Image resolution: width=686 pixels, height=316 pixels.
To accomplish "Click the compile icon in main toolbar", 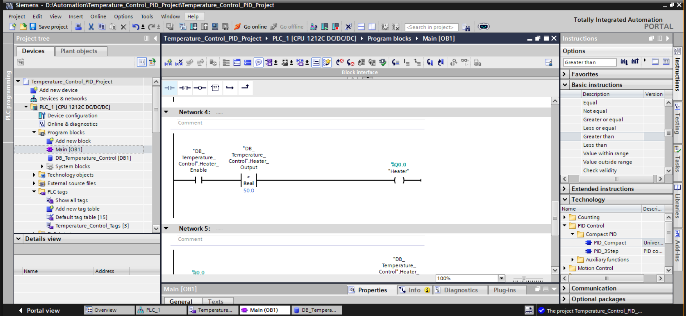I will 183,27.
